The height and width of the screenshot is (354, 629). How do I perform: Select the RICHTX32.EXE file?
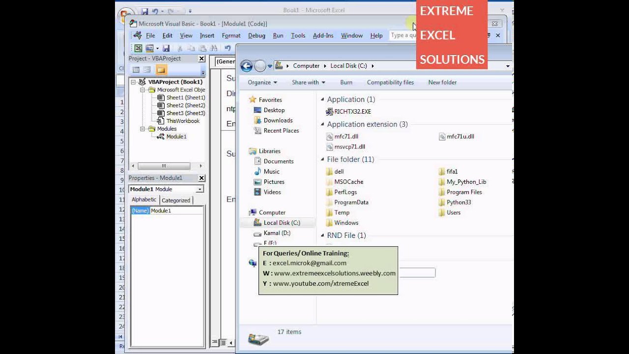(x=348, y=112)
